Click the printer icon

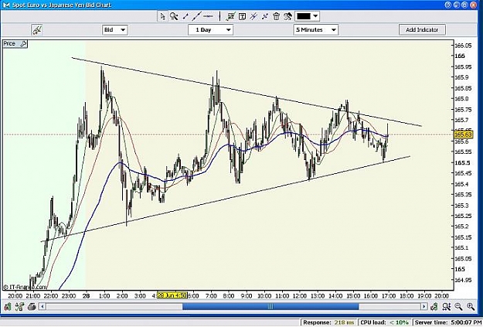pyautogui.click(x=32, y=306)
